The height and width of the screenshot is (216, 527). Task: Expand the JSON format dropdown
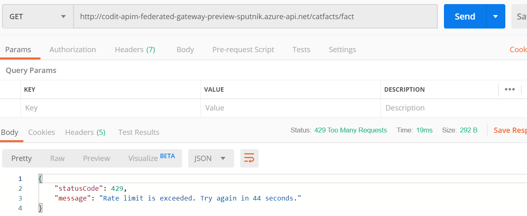coord(211,159)
